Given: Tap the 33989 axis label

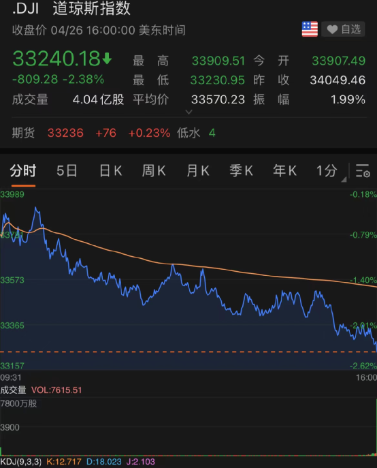Looking at the screenshot, I should pyautogui.click(x=12, y=194).
